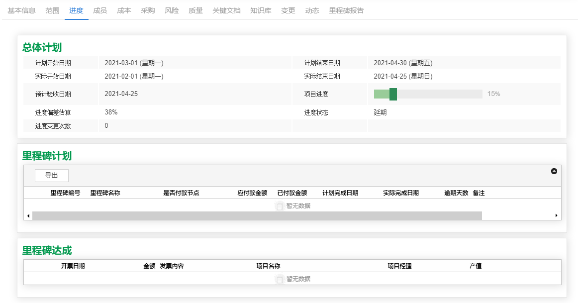This screenshot has width=578, height=303.
Task: Open the 成本 tab
Action: (124, 10)
